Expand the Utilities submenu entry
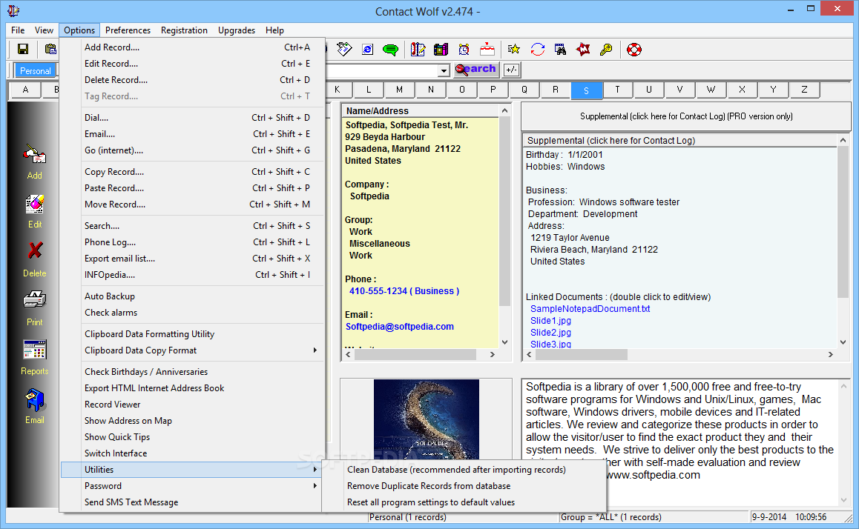Screen dimensions: 859x529 191,470
